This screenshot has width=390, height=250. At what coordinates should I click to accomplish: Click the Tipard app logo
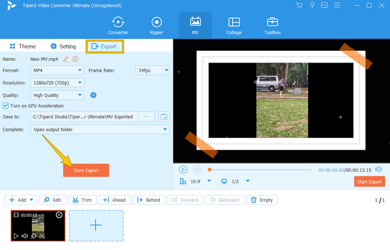(x=11, y=5)
